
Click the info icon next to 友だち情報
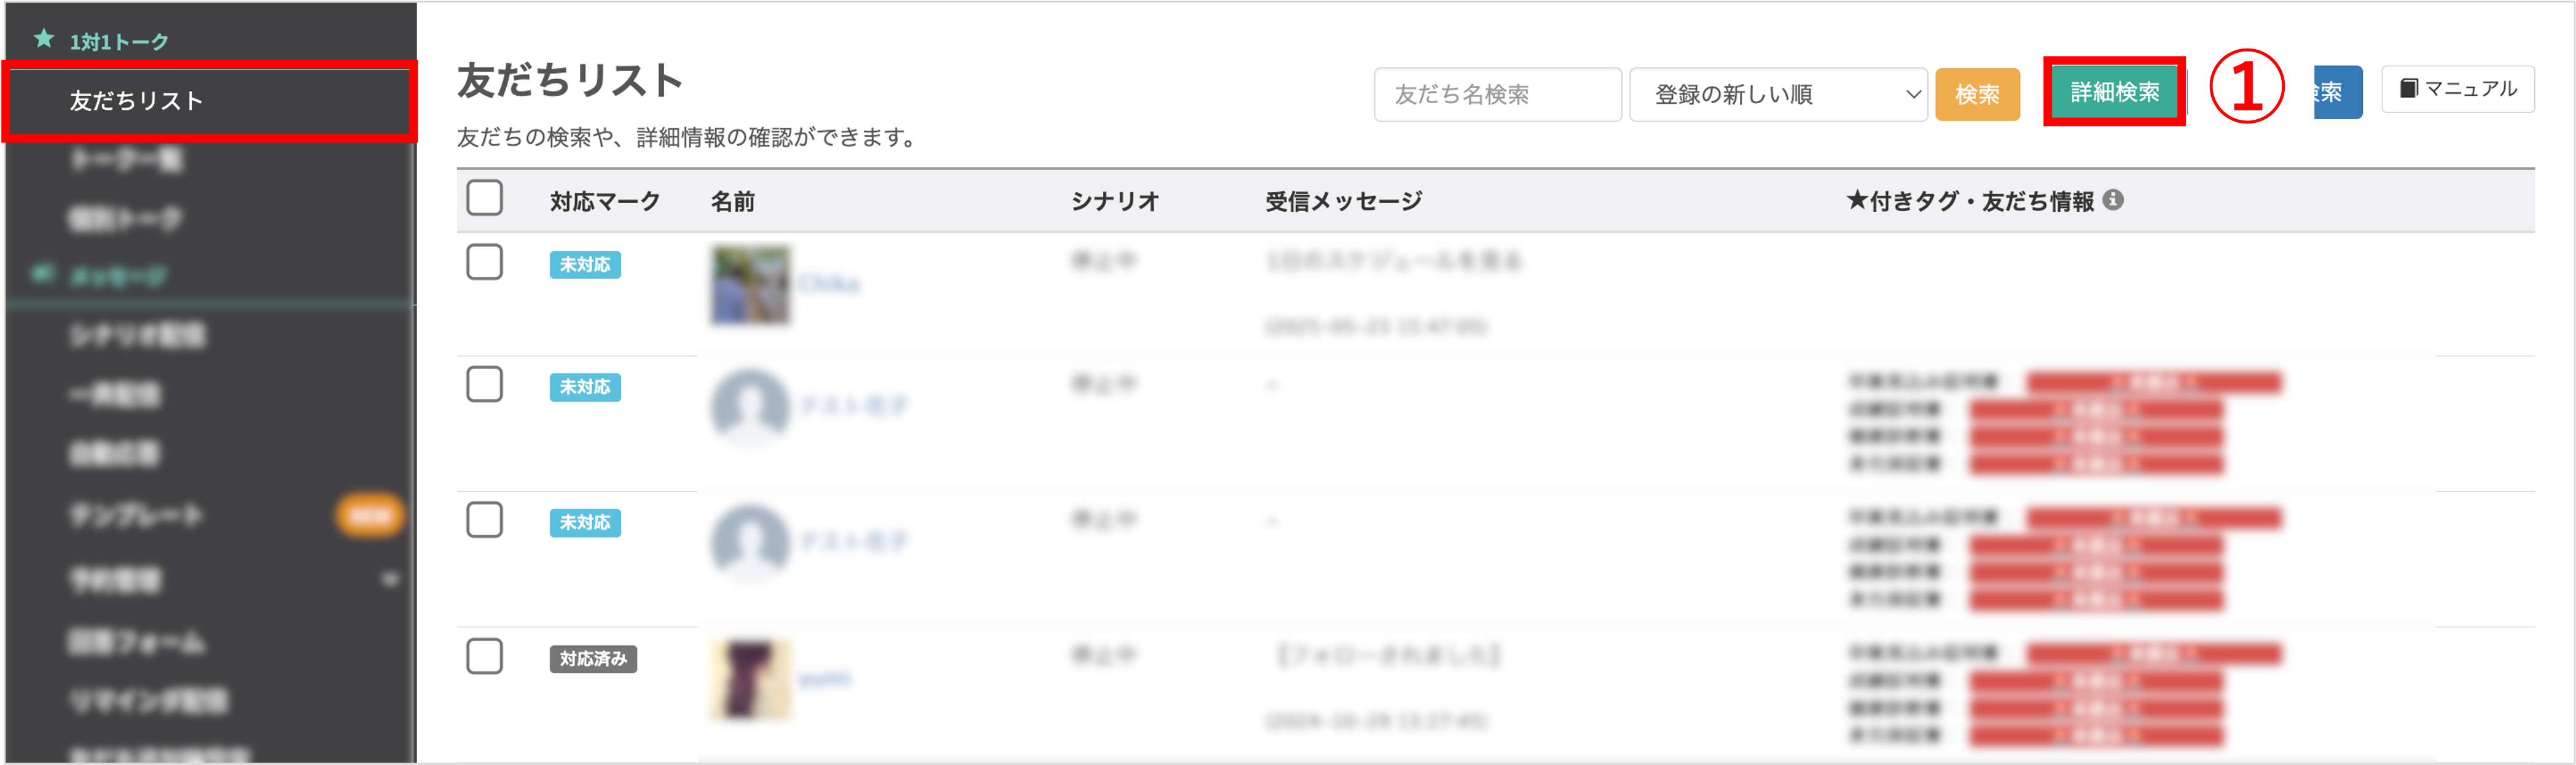2113,200
